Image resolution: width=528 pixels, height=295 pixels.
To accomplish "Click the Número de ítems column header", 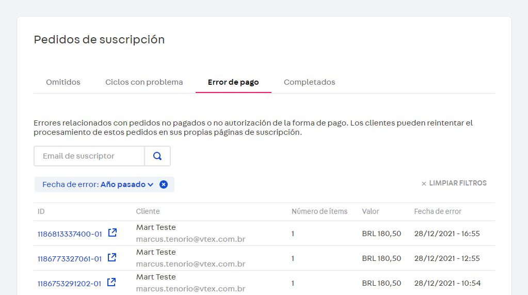I will 319,211.
